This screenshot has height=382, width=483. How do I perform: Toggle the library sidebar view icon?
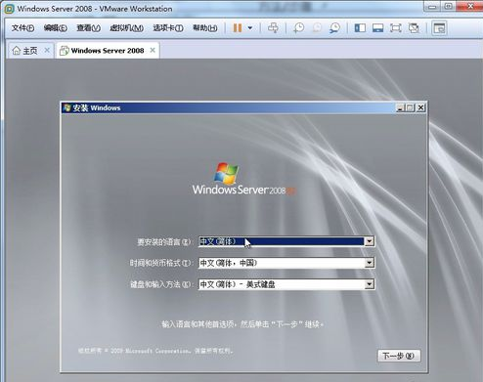coord(360,28)
